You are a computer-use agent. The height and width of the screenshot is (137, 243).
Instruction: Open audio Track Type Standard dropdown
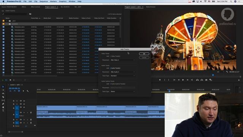[x=123, y=76]
